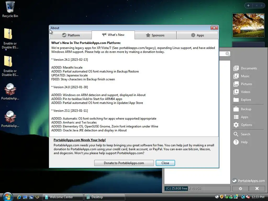
Task: Open Help in the PortableApps menu
Action: pyautogui.click(x=241, y=142)
